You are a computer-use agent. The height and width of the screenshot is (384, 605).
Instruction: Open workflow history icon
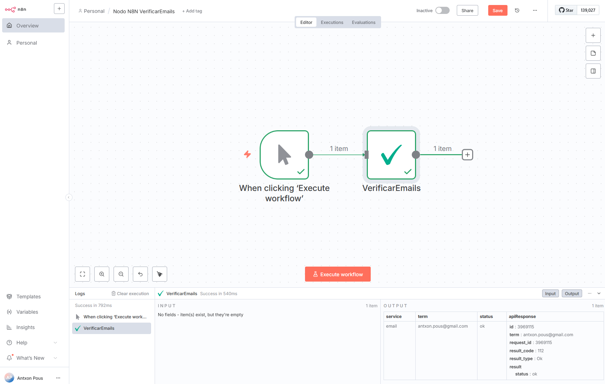(x=517, y=10)
